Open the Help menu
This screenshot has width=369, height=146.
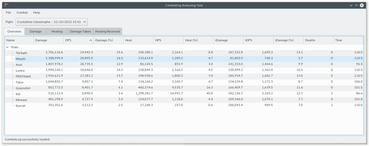(x=37, y=13)
